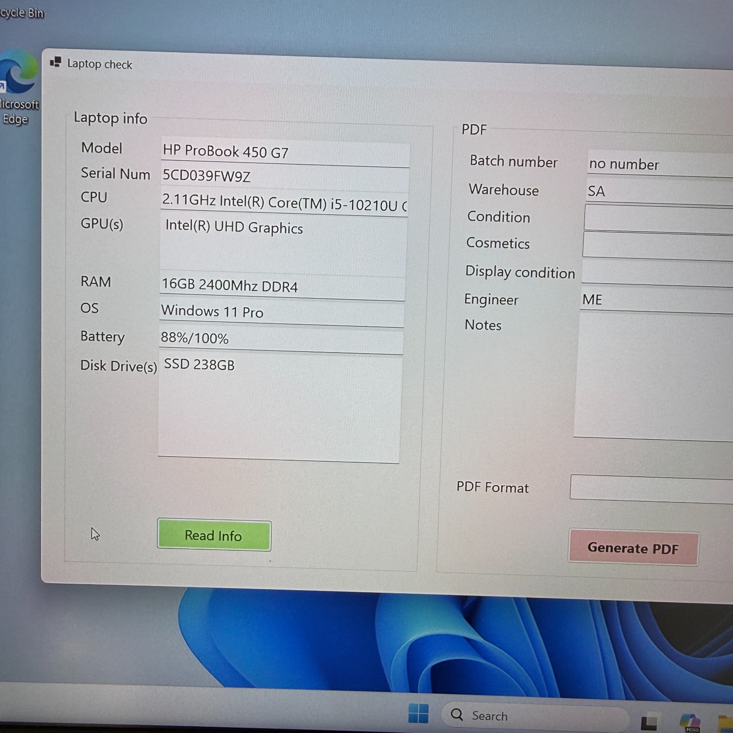
Task: Click the RAM field 16GB 2400Mhz DDR4
Action: click(x=282, y=286)
